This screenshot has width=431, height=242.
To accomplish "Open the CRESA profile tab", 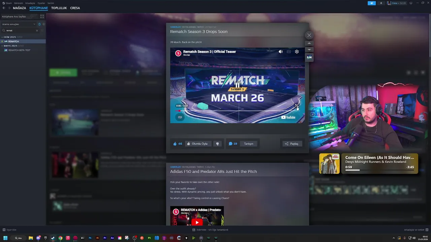I will (x=75, y=8).
